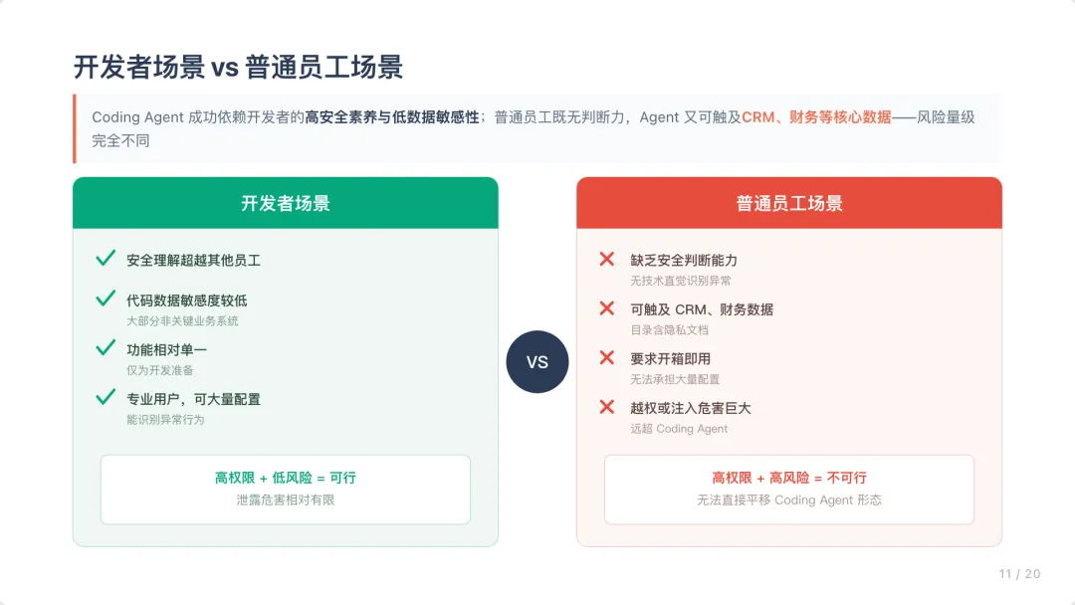Click the red X beside 要求开箱即用
The image size is (1075, 605).
607,357
